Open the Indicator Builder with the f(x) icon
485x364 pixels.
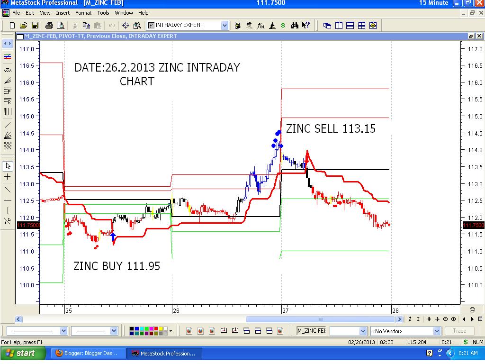(x=260, y=25)
